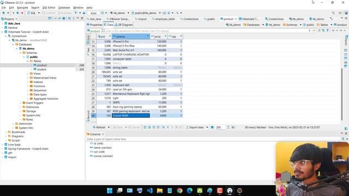Open the Window menu
Image resolution: width=349 pixels, height=196 pixels.
(x=78, y=8)
